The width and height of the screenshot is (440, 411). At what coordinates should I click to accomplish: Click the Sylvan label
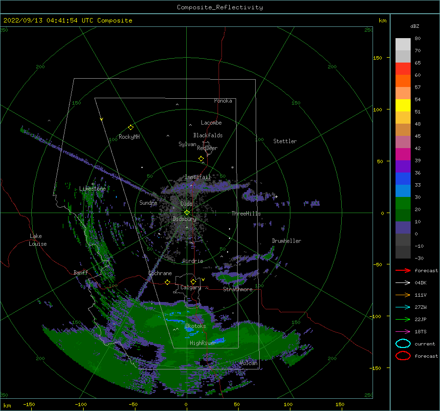pos(187,144)
